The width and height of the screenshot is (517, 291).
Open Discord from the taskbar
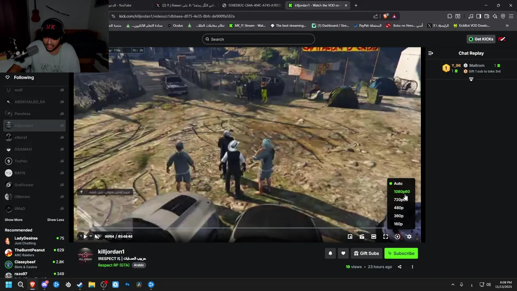click(44, 285)
